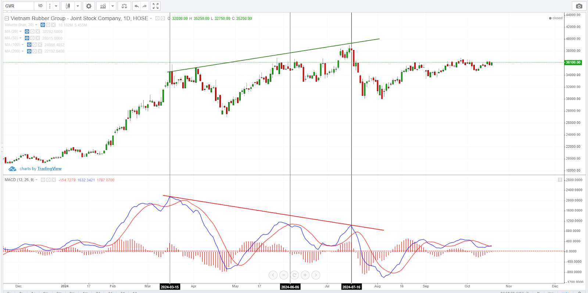Expand the chart style dropdown arrow

(x=78, y=6)
